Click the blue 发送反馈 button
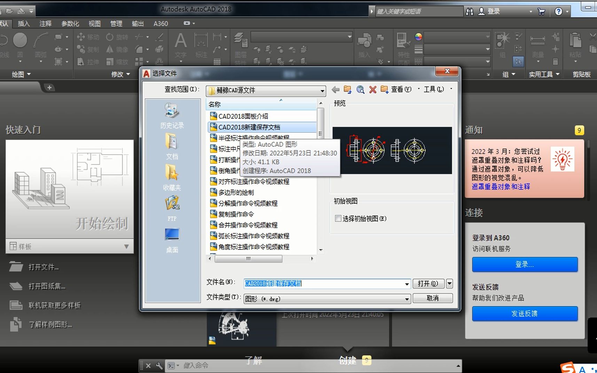 525,314
